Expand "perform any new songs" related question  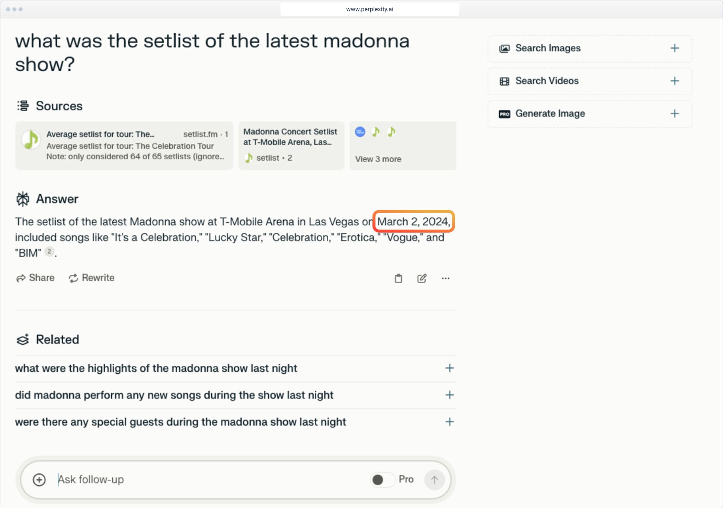[449, 395]
